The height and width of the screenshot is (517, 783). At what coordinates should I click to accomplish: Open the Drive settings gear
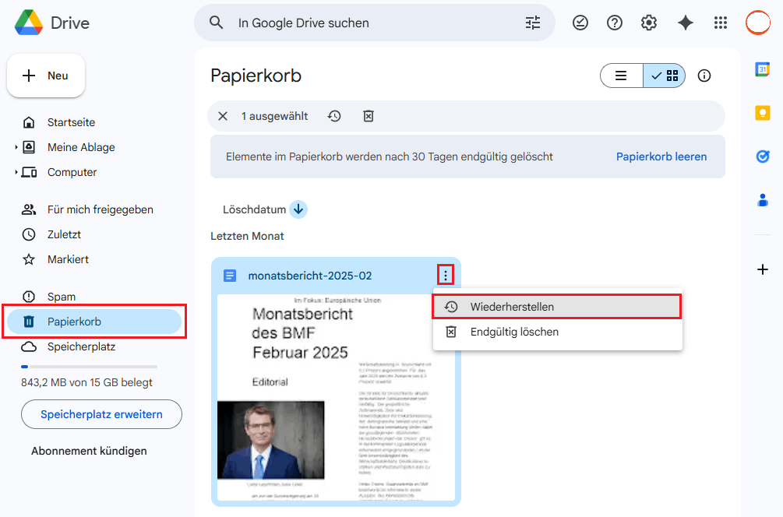[648, 23]
